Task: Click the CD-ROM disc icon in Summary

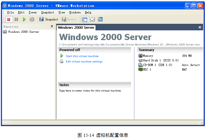Action: coord(140,65)
